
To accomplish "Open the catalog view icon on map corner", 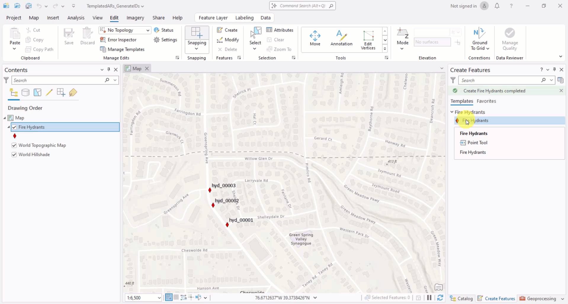I will click(x=439, y=287).
